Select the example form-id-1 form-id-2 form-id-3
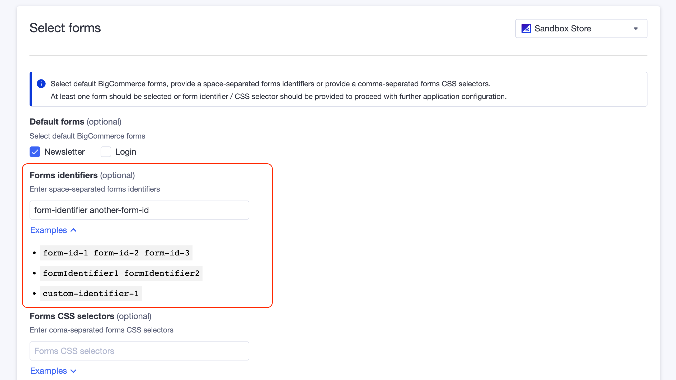Viewport: 676px width, 380px height. [116, 253]
